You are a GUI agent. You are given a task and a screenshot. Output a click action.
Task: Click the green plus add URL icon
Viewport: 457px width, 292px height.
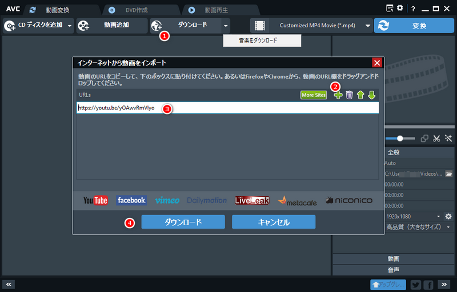(x=338, y=95)
